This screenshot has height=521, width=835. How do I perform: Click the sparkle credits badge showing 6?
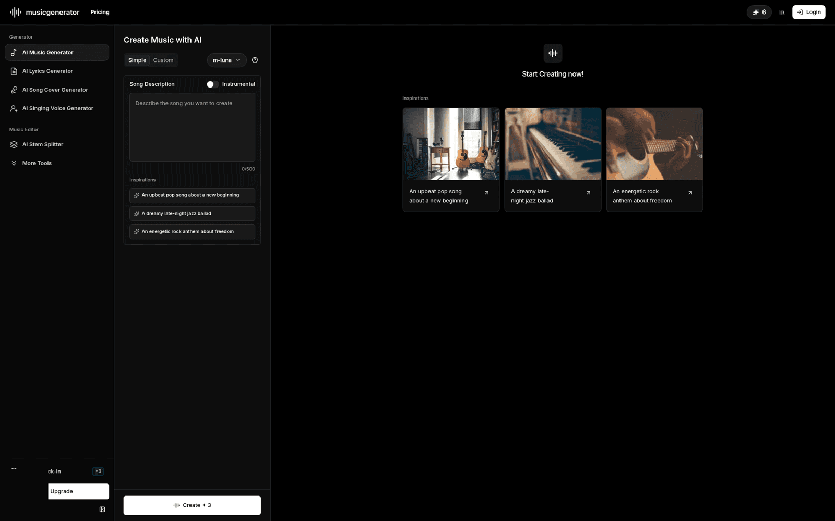tap(759, 12)
